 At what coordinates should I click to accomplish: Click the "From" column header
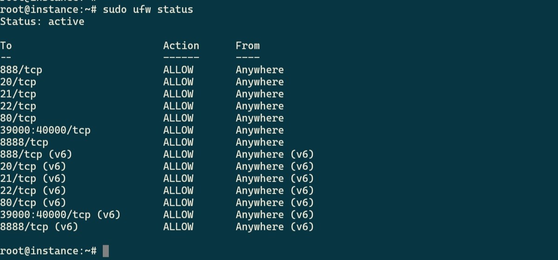247,45
